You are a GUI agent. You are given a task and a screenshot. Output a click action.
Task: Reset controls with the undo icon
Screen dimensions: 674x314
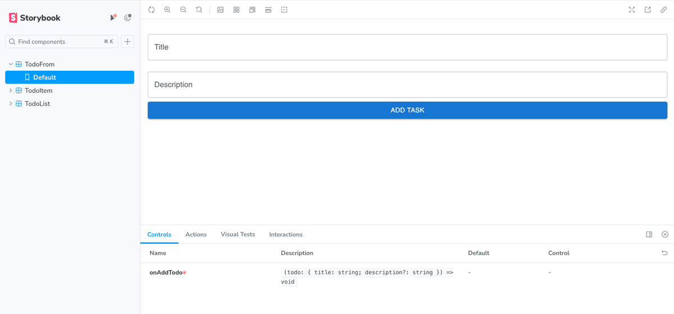pos(664,253)
